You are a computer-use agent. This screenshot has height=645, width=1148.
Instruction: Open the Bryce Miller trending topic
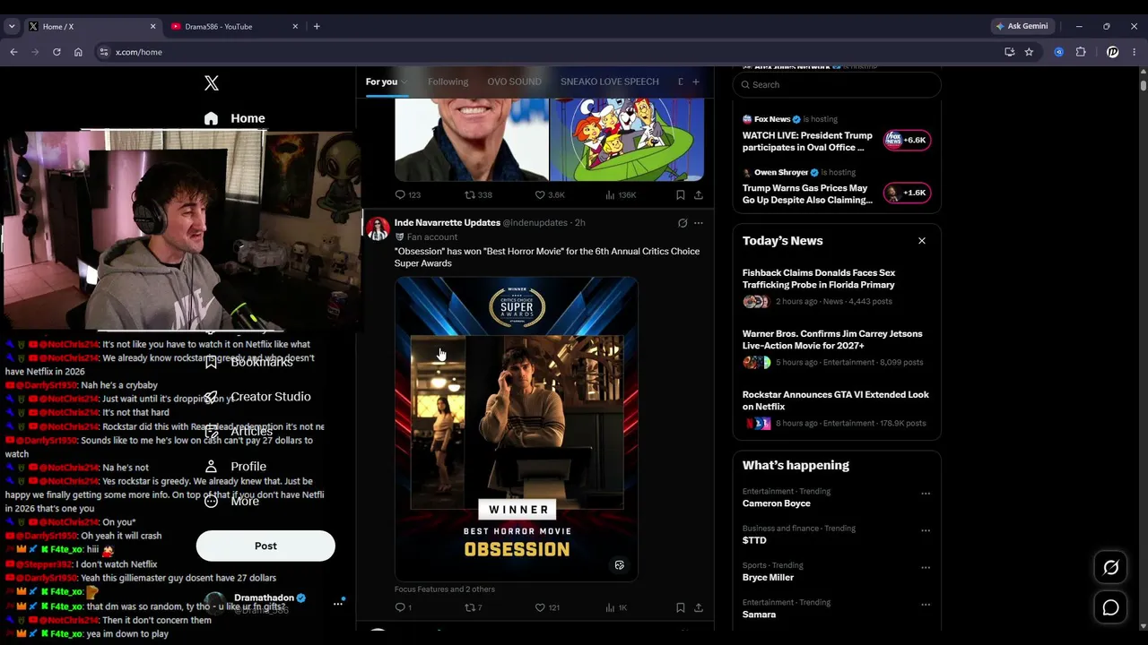tap(769, 578)
